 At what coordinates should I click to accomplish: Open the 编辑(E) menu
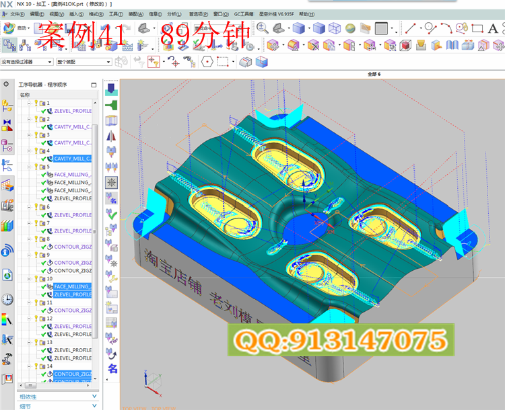pyautogui.click(x=37, y=14)
